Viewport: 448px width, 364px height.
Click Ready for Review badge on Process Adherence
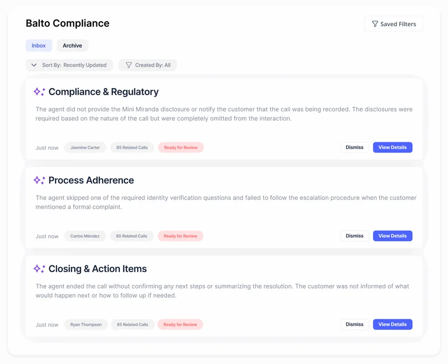(180, 236)
